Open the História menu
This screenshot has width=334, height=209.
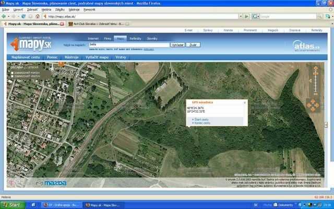[x=46, y=9]
